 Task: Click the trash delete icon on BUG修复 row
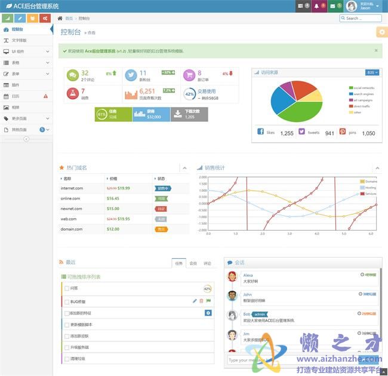tap(201, 301)
